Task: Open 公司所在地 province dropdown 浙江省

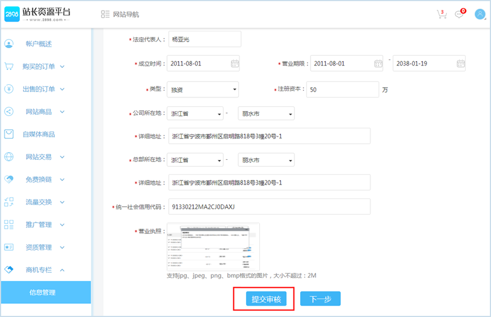Action: [195, 114]
